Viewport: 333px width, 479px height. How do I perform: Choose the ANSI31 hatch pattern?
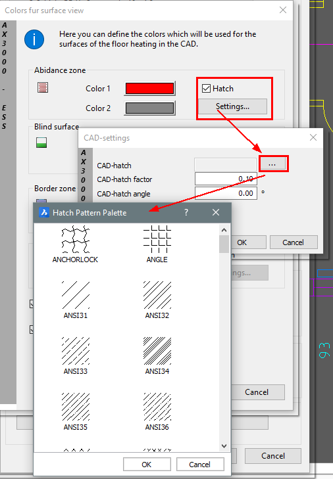tap(75, 300)
